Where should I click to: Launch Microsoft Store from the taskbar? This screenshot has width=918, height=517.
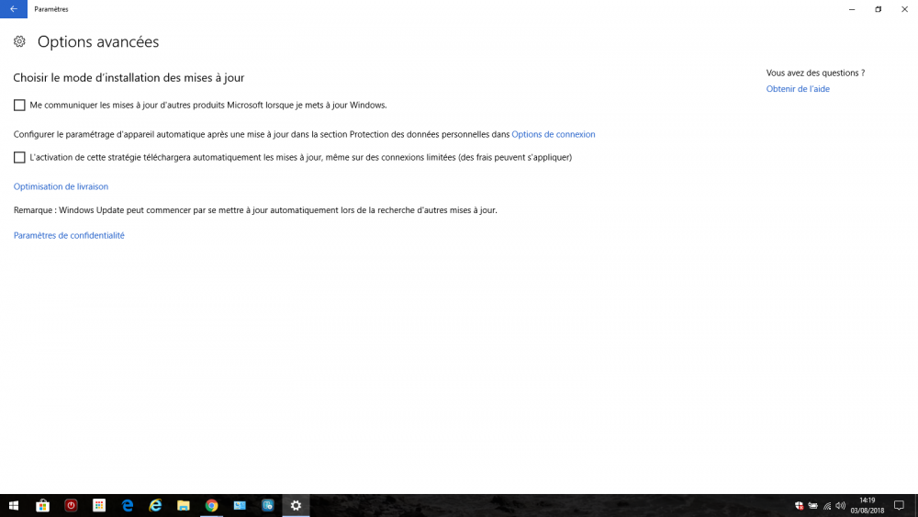pos(42,505)
